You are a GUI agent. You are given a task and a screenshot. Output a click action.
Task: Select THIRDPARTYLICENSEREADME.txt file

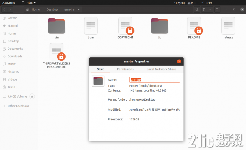click(56, 56)
